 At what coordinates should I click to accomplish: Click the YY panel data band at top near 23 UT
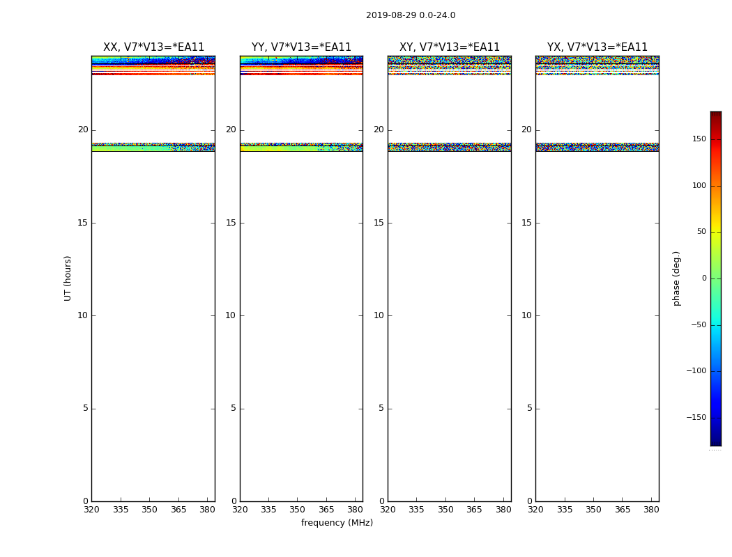click(x=302, y=65)
